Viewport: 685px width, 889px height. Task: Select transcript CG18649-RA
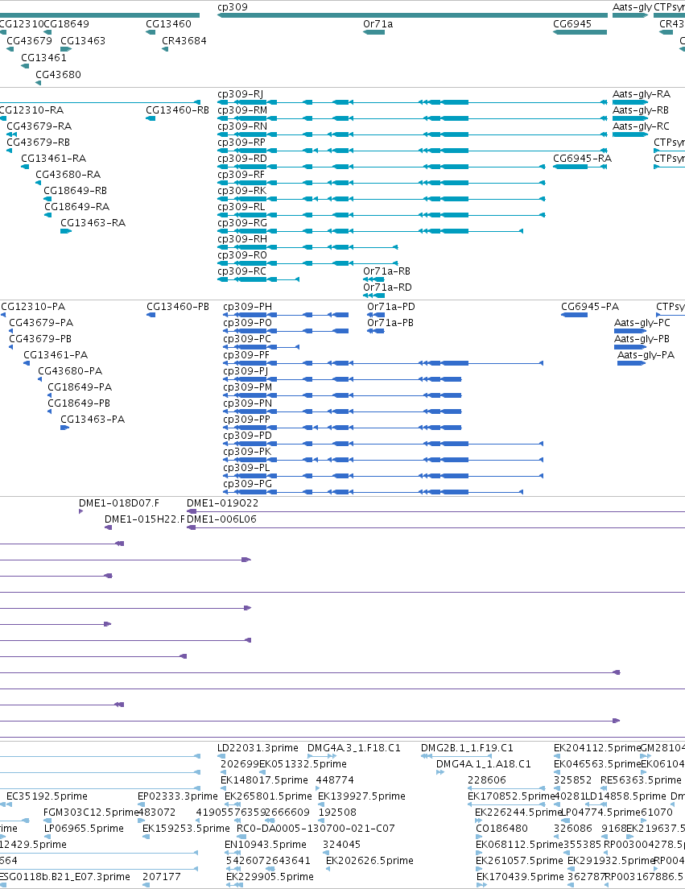(77, 207)
